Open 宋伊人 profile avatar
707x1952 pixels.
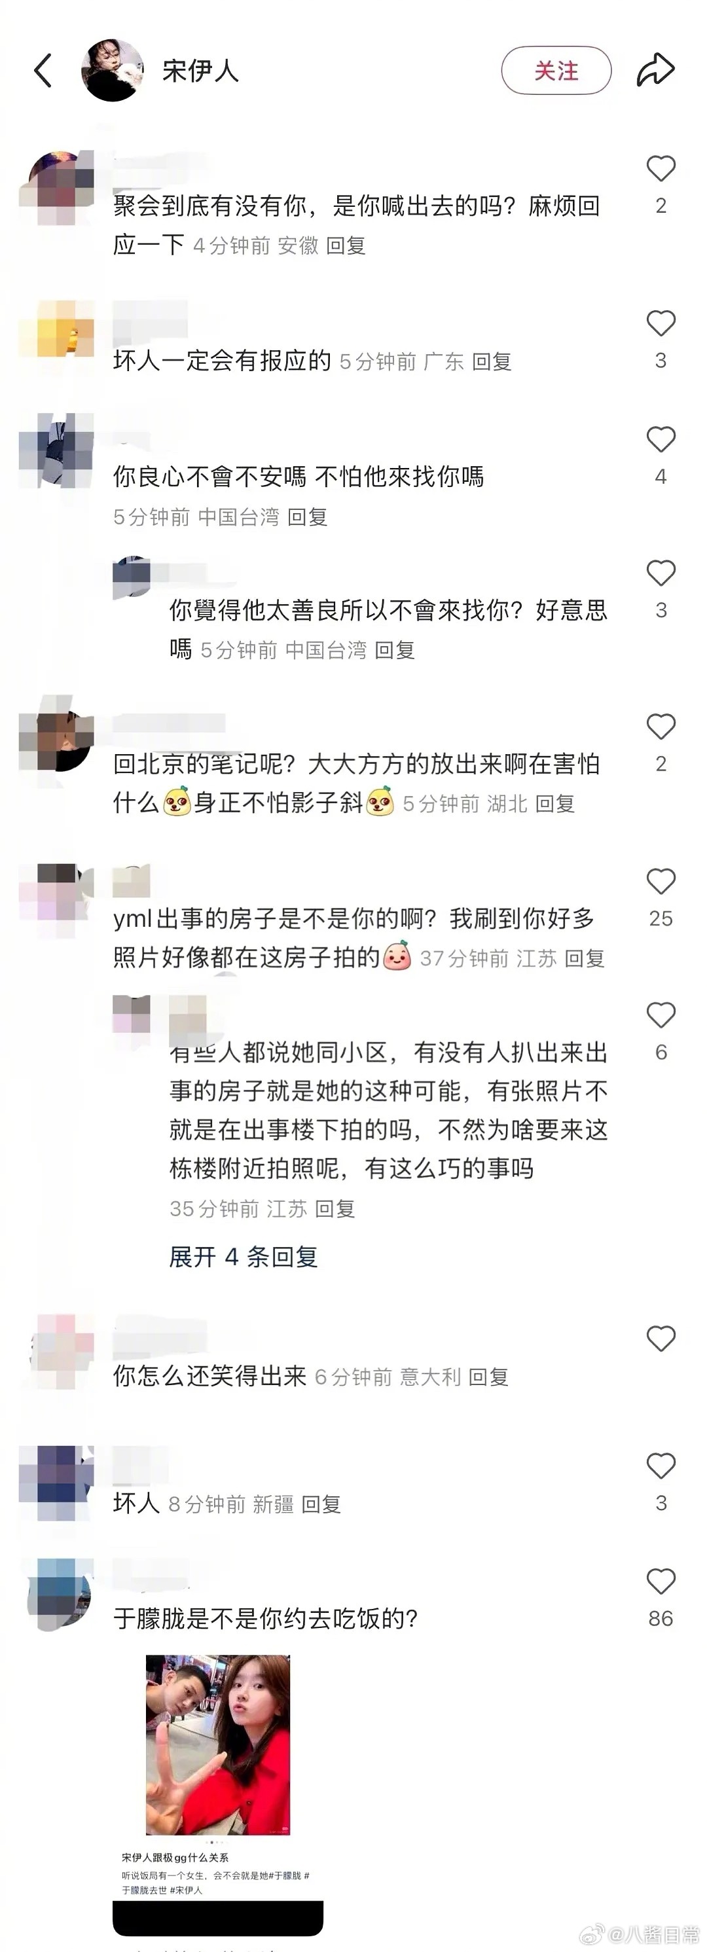[113, 71]
